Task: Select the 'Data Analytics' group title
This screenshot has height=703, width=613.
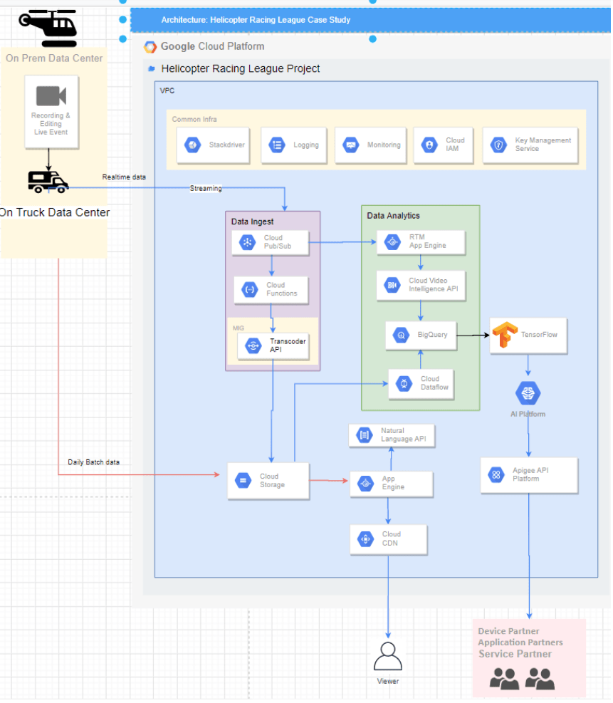Action: [394, 216]
